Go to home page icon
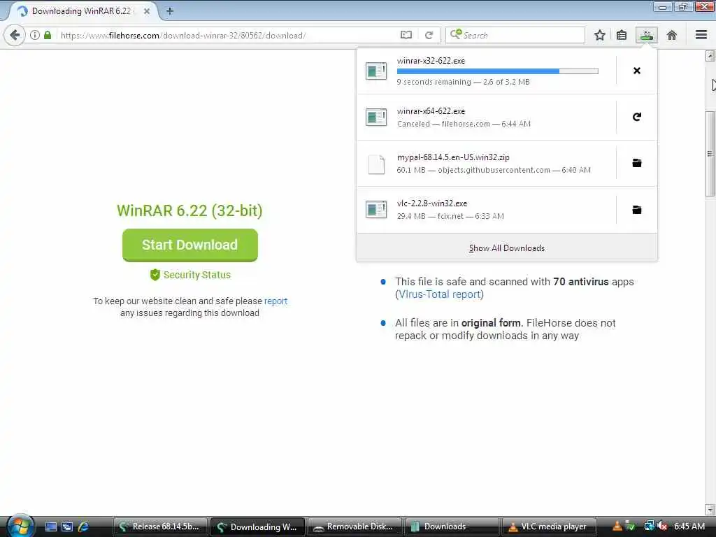 [671, 35]
